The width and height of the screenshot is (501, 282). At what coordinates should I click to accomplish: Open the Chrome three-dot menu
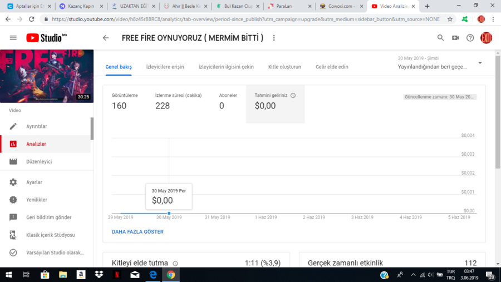[493, 19]
